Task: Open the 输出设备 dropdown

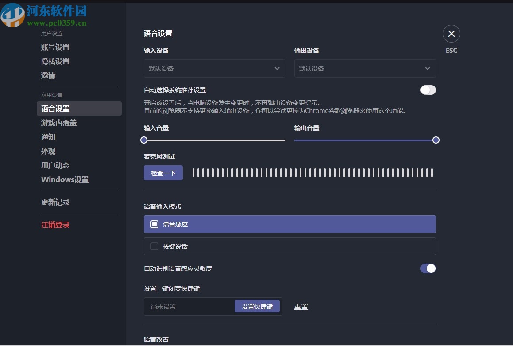Action: point(365,68)
